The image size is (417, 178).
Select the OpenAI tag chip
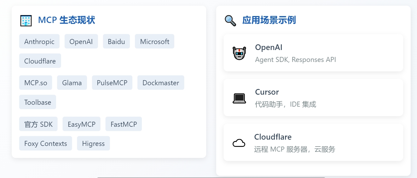tap(81, 42)
